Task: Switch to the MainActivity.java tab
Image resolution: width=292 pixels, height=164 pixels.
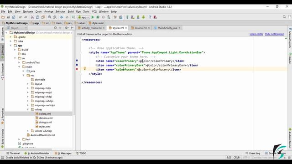Action: pyautogui.click(x=167, y=28)
